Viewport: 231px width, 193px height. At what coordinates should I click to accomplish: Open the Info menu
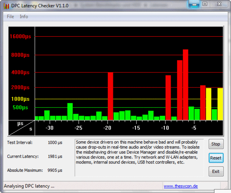[24, 16]
